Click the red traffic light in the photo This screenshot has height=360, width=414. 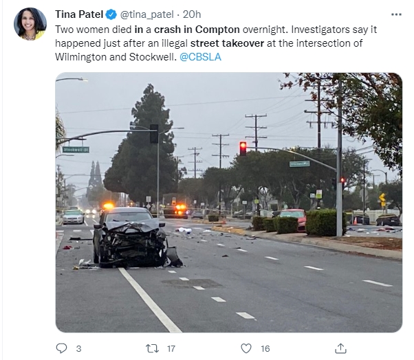tap(243, 148)
